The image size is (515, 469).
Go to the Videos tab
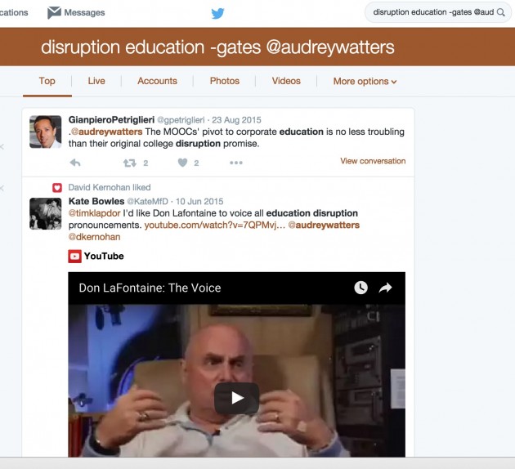coord(286,81)
